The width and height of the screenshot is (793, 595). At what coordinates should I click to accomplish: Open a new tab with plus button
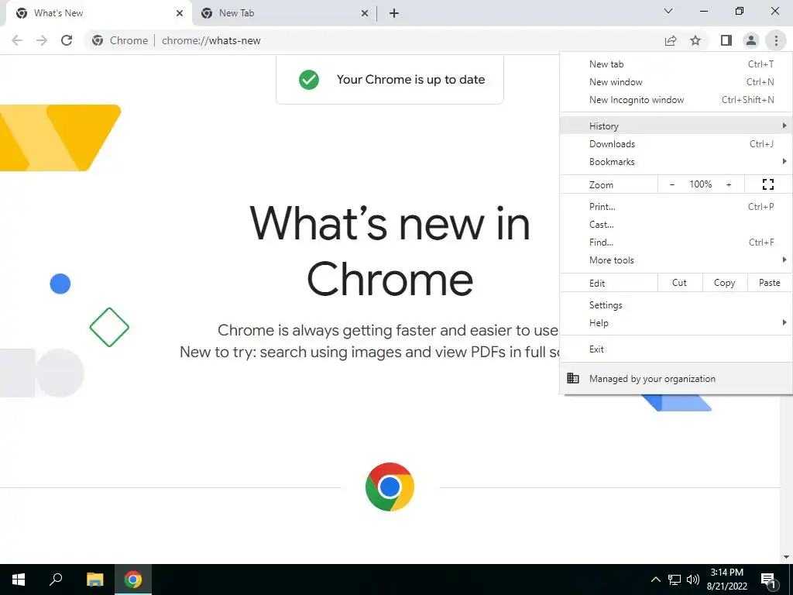(x=394, y=13)
